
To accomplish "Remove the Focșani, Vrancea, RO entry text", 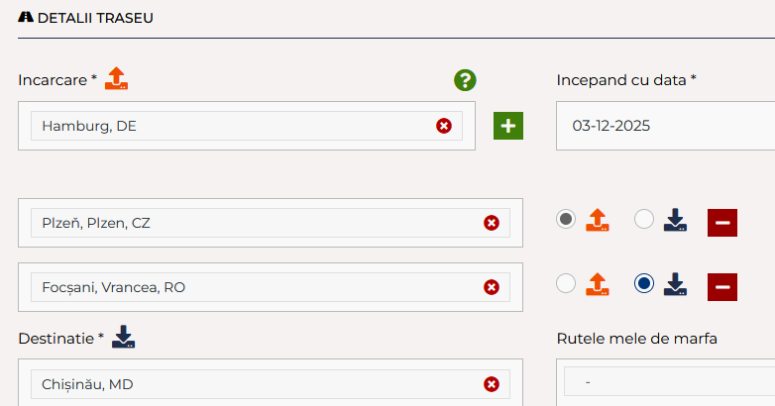I will point(491,287).
